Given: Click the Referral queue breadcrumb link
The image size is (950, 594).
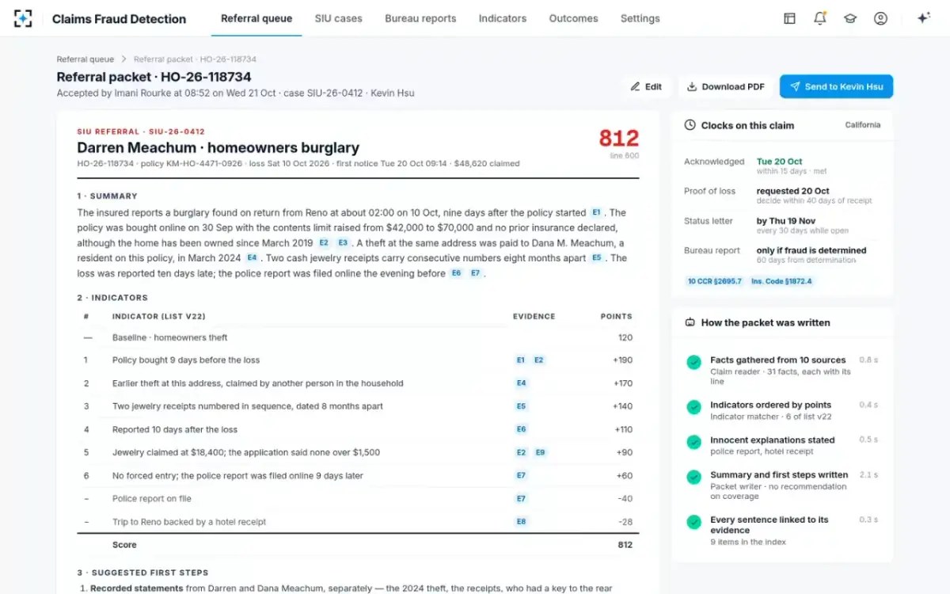Looking at the screenshot, I should coord(85,59).
